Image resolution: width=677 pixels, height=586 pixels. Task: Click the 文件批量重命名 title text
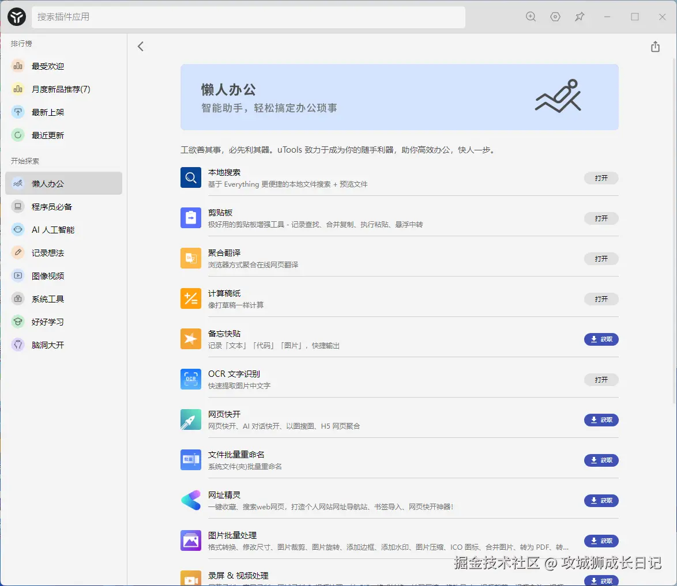pos(236,455)
